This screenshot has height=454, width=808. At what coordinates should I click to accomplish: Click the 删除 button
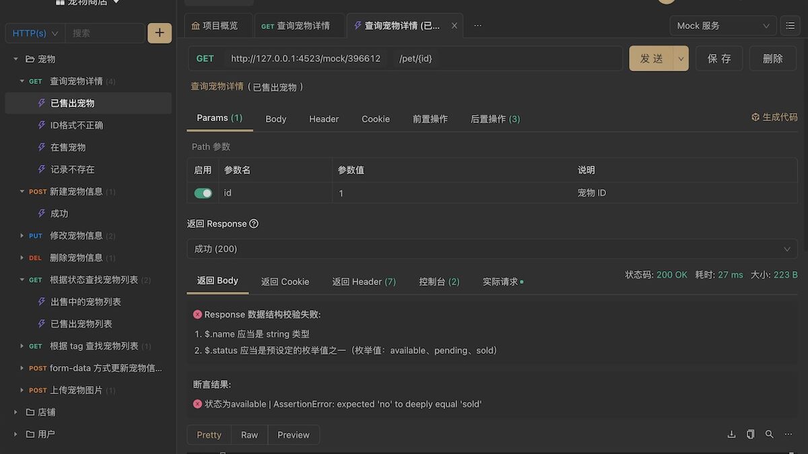773,59
